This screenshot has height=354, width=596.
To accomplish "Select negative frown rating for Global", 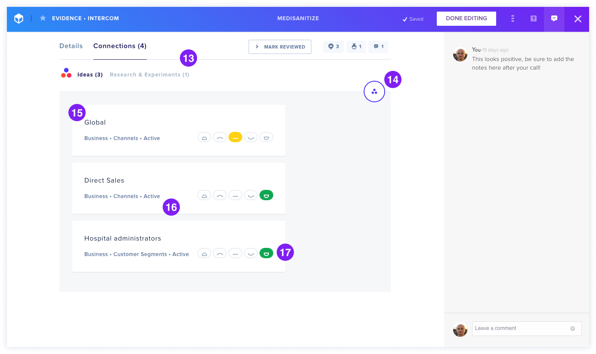I will (x=220, y=137).
